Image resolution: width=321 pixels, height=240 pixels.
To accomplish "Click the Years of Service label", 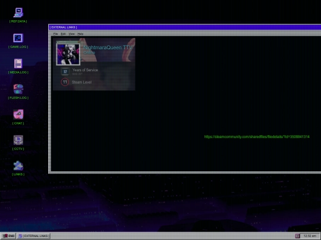I will point(85,70).
